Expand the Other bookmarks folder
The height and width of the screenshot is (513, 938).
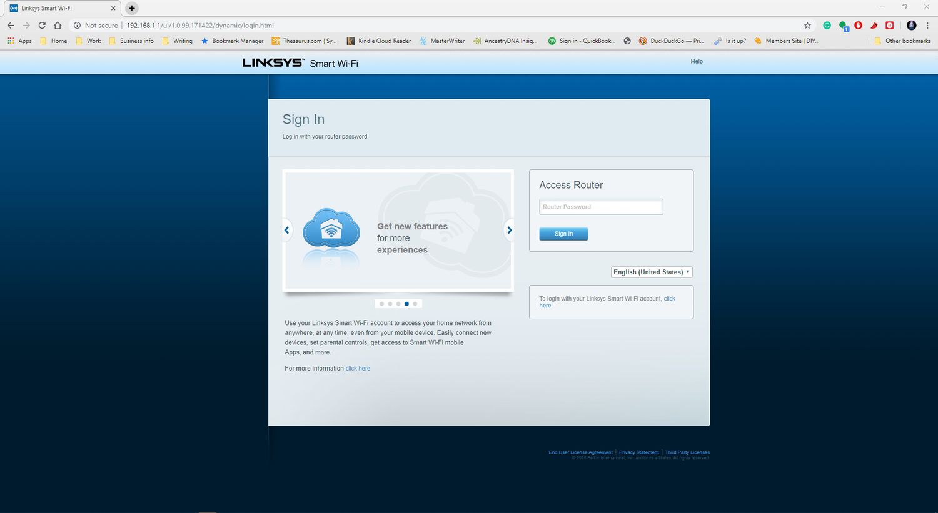(902, 41)
